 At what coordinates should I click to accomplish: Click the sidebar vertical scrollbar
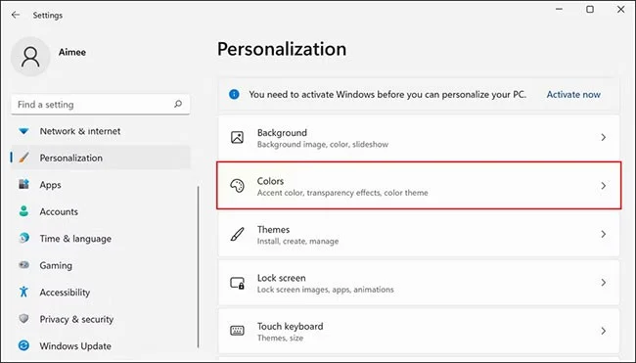coord(198,267)
